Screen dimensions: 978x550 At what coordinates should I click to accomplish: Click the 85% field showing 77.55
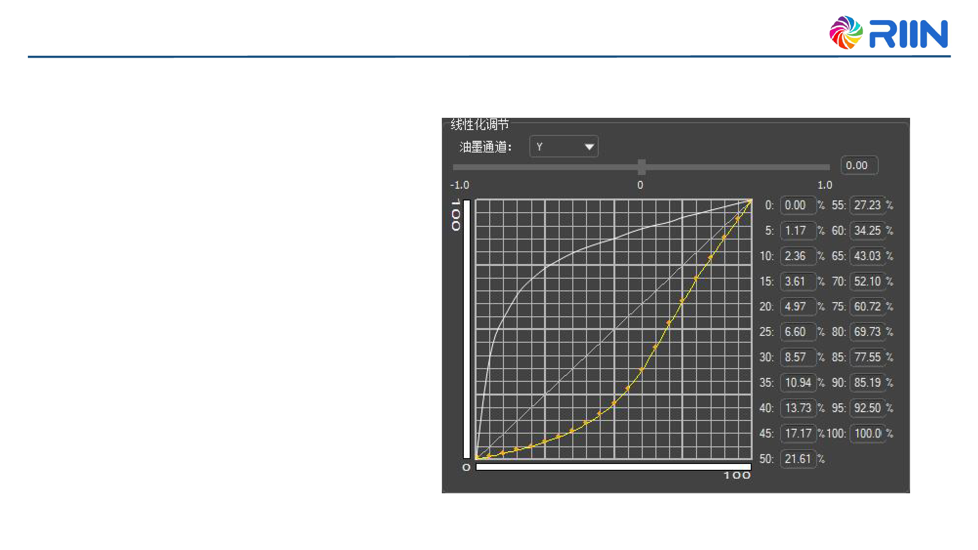tap(868, 357)
